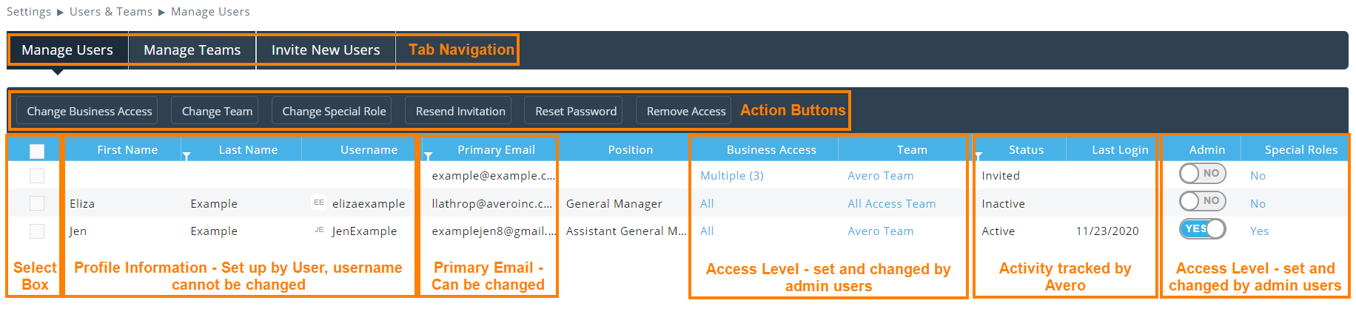Open the All Access Team link
The width and height of the screenshot is (1356, 323).
891,204
